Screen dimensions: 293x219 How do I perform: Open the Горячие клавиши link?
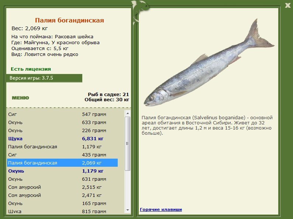[161, 209]
